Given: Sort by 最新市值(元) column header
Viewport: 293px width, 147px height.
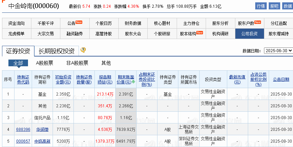Looking at the screenshot, I should (x=237, y=80).
